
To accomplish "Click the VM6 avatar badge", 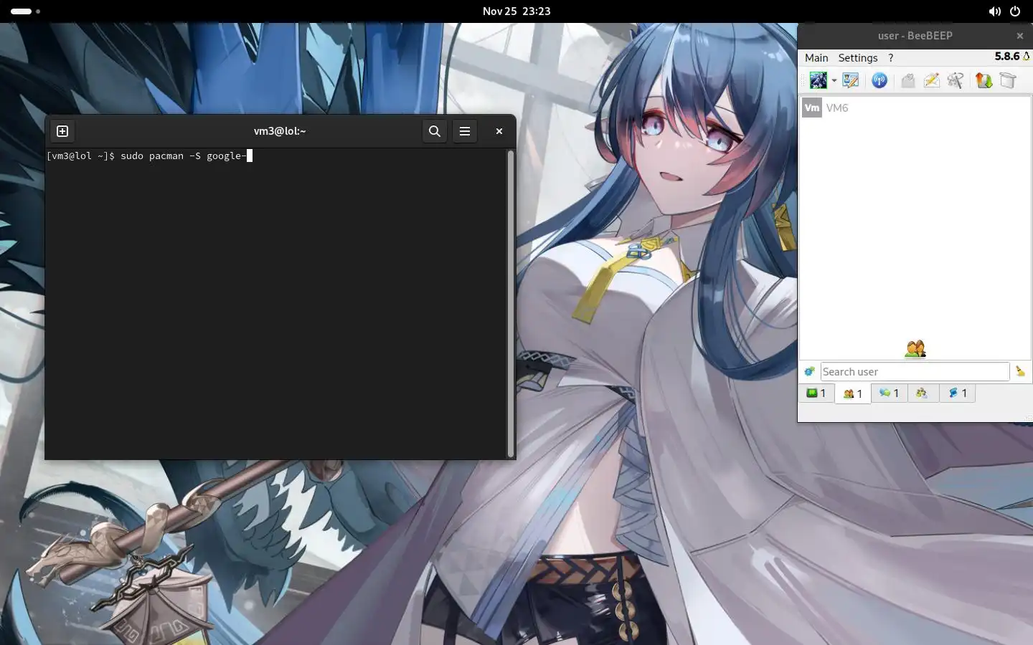I will pos(812,108).
